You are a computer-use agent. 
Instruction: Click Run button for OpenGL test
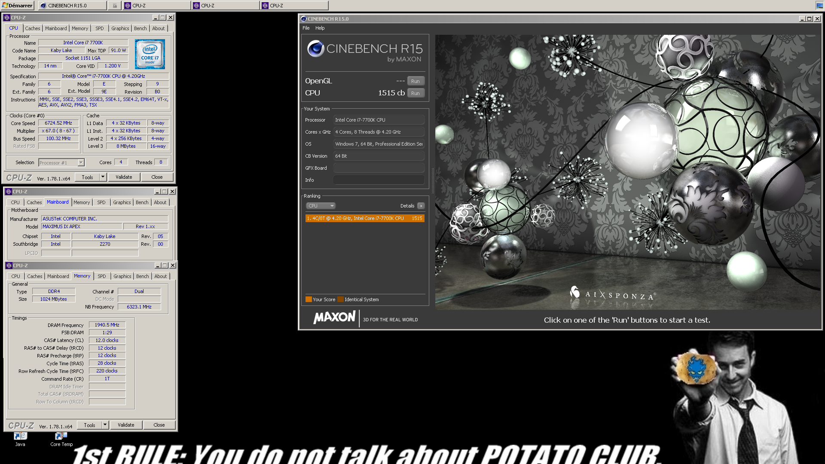[x=416, y=81]
